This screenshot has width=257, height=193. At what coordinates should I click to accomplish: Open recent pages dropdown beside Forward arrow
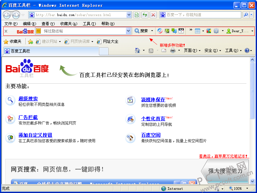tap(23, 15)
